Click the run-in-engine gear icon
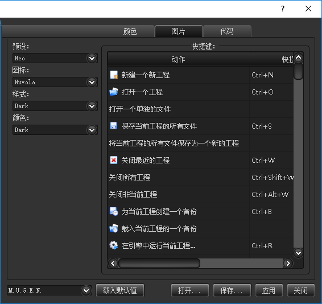This screenshot has height=304, width=322. [114, 245]
